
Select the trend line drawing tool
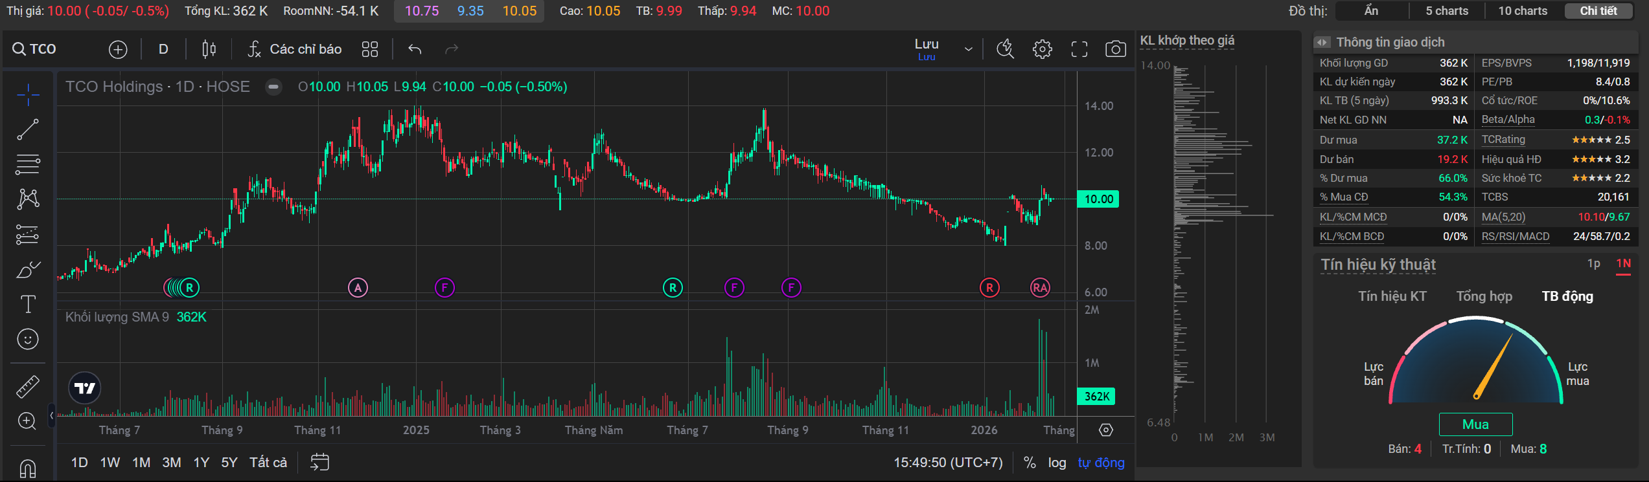[28, 129]
